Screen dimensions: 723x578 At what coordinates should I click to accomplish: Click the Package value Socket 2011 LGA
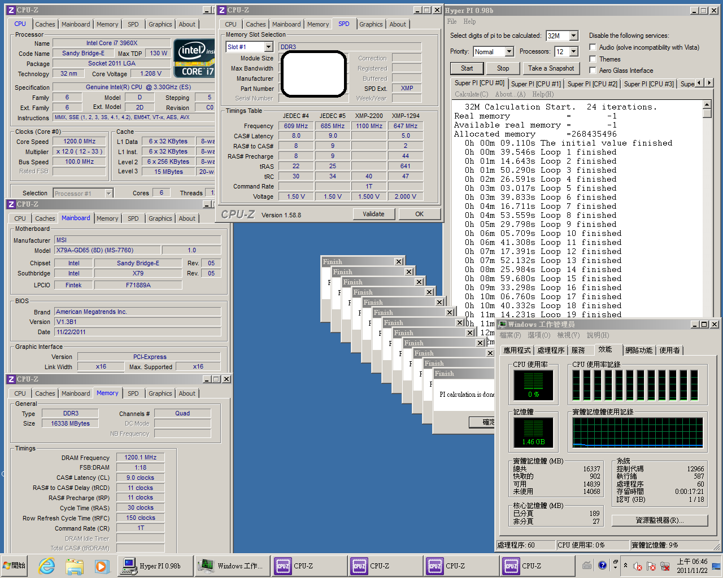click(x=111, y=63)
